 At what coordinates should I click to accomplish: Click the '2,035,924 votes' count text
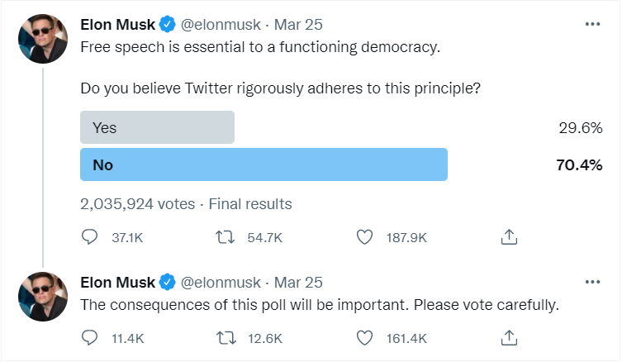click(137, 203)
